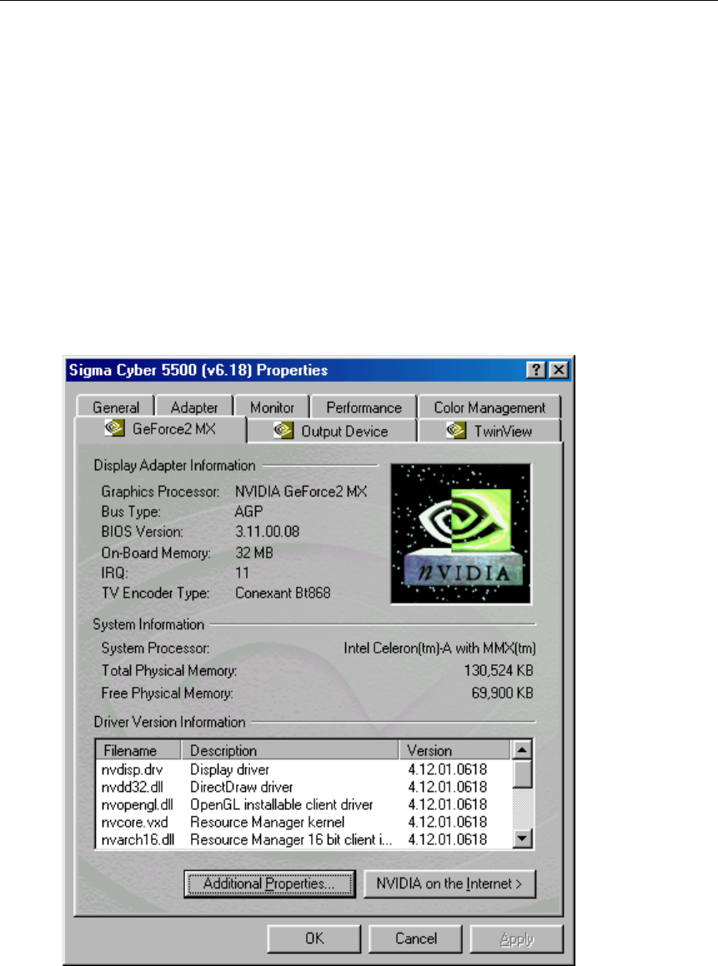Open Additional Properties

point(269,883)
